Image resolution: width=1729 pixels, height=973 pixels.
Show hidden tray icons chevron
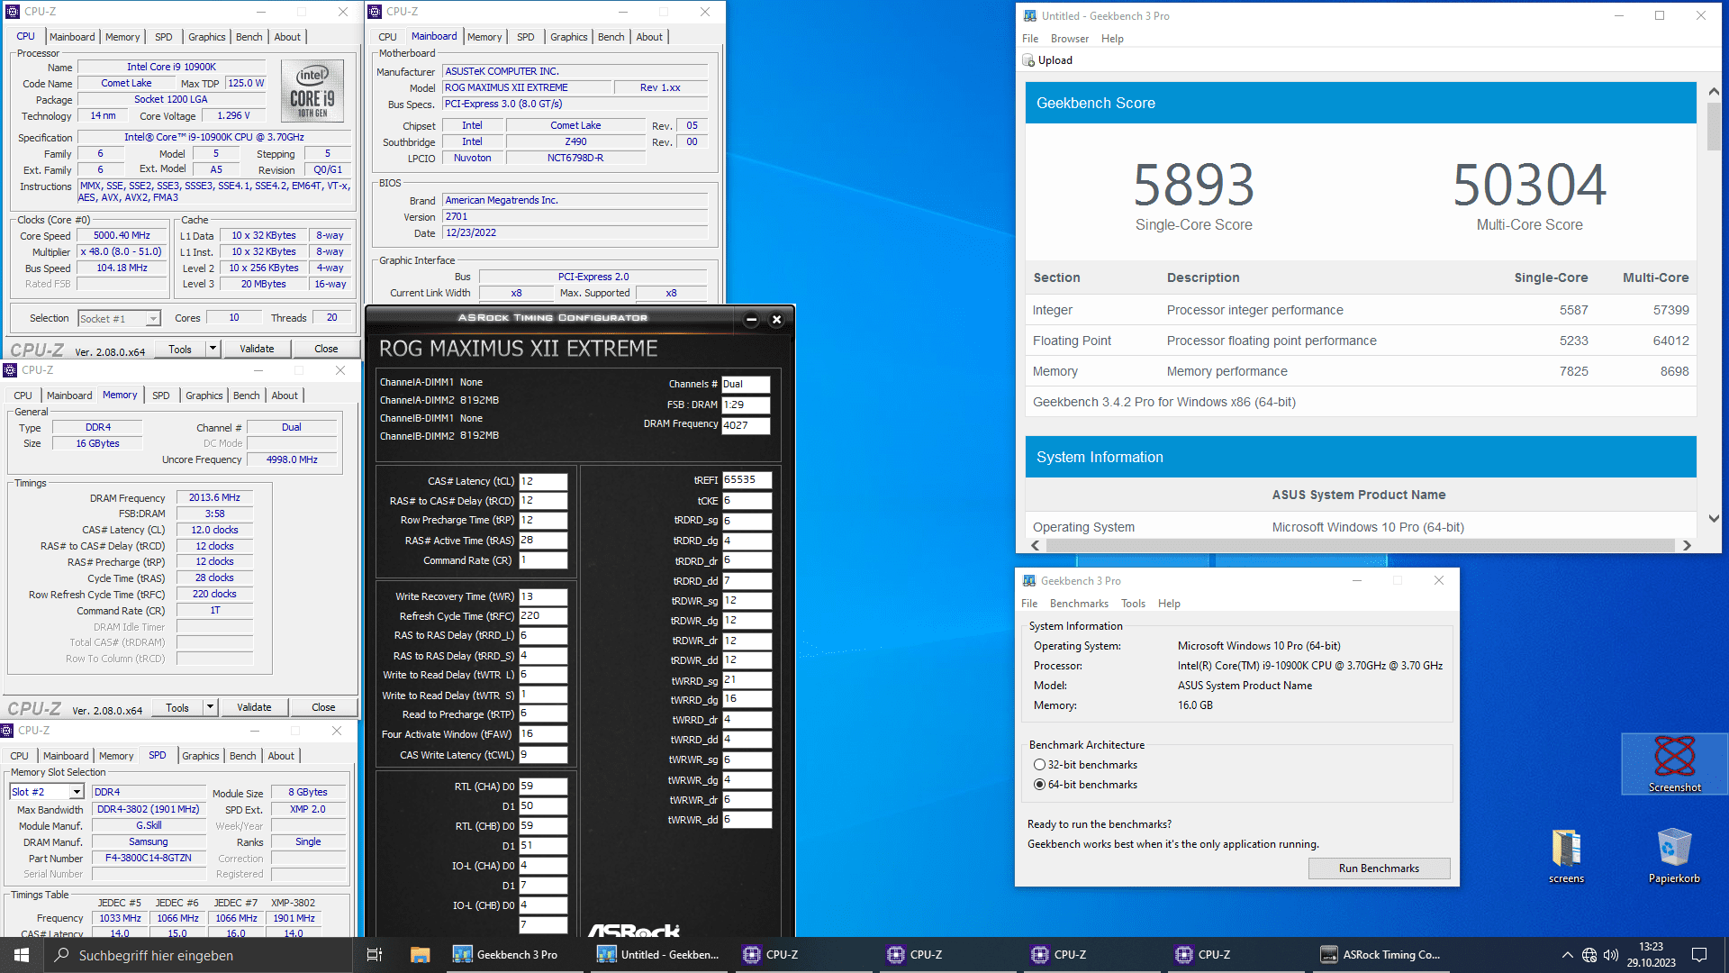tap(1568, 955)
